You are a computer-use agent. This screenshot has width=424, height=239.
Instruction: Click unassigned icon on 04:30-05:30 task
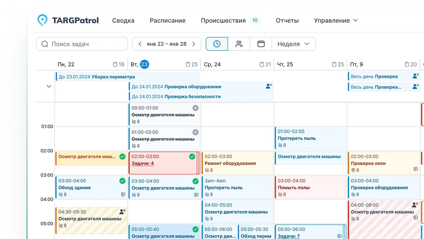coord(122,212)
